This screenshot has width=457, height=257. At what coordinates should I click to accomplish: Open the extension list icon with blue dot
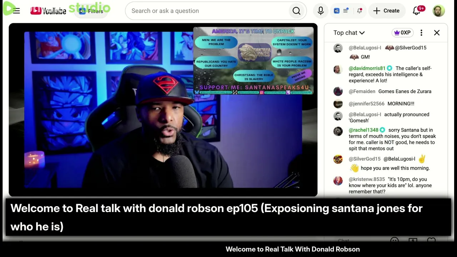click(346, 11)
